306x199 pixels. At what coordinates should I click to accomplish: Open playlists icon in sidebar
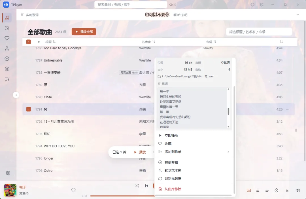[x=7, y=79]
